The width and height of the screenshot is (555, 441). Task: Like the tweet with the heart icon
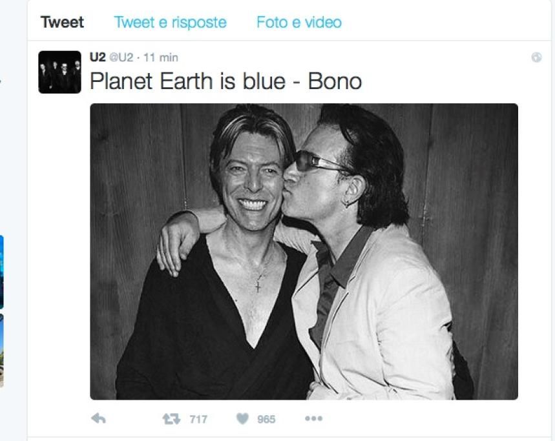pyautogui.click(x=242, y=419)
